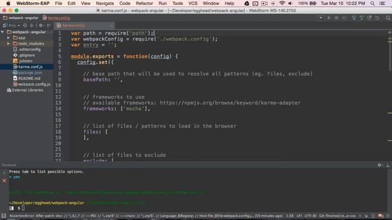This screenshot has height=220, width=392.
Task: Expand the node_modules folder
Action: point(9,43)
